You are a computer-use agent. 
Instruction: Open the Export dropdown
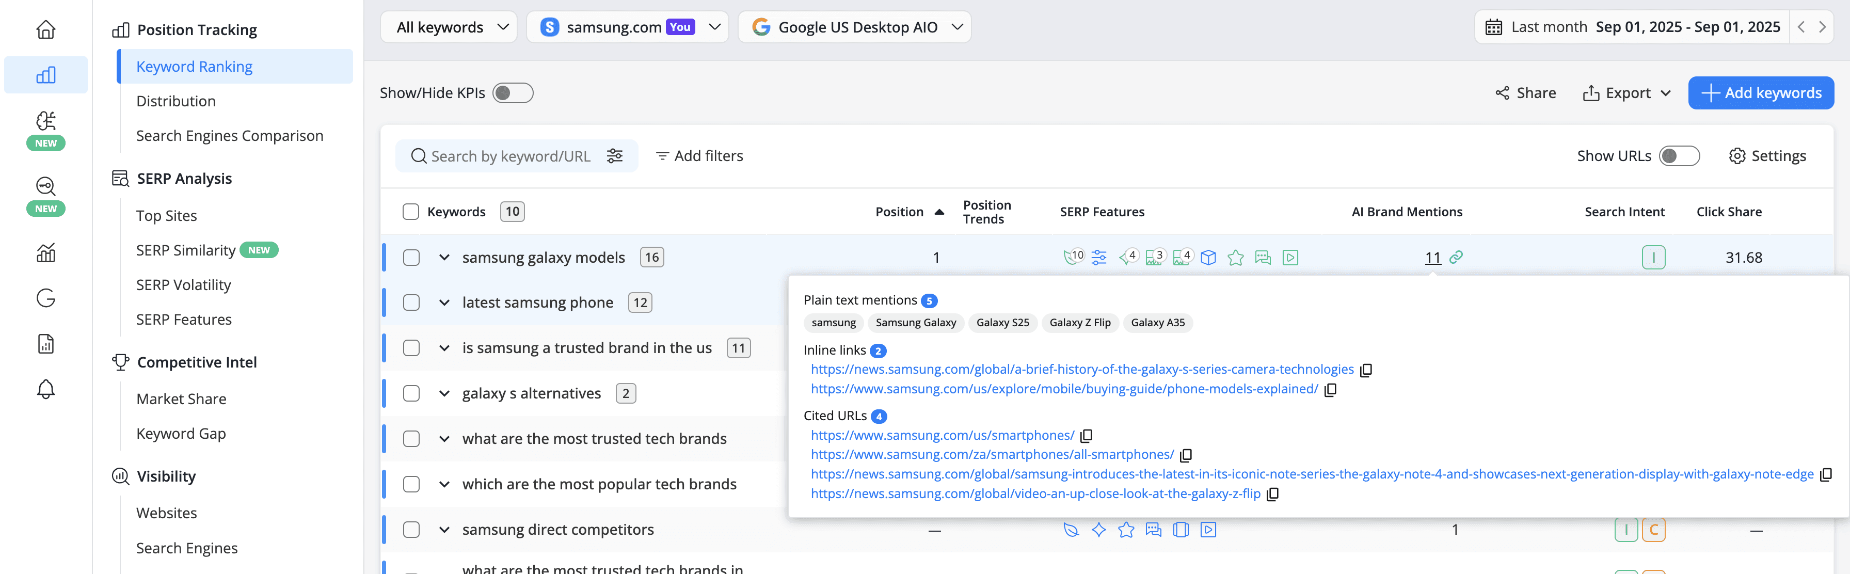(x=1626, y=93)
